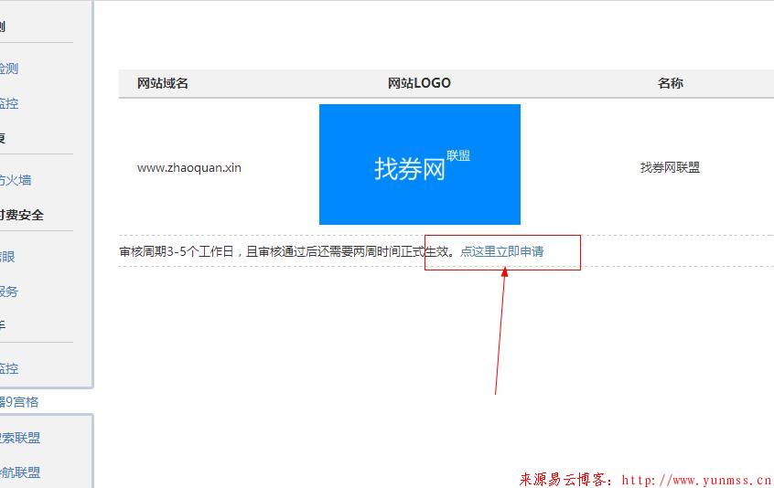This screenshot has height=488, width=774.
Task: Select the www.zhaoquan.xin domain cell
Action: (189, 167)
